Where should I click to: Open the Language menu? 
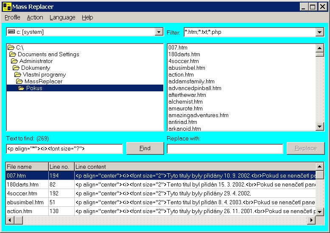pos(62,17)
